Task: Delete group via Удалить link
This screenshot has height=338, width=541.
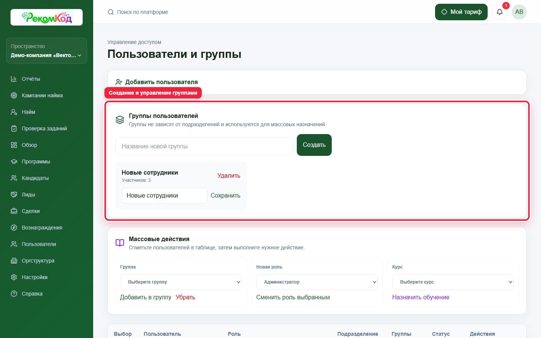Action: click(x=229, y=176)
